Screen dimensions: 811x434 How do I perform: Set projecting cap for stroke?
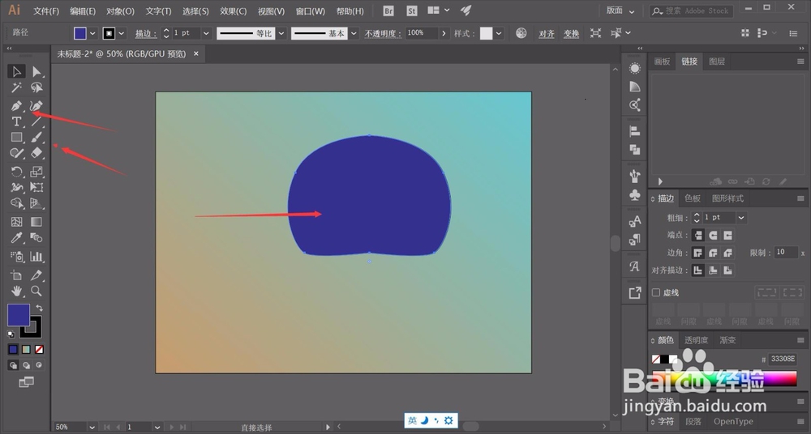pos(727,235)
